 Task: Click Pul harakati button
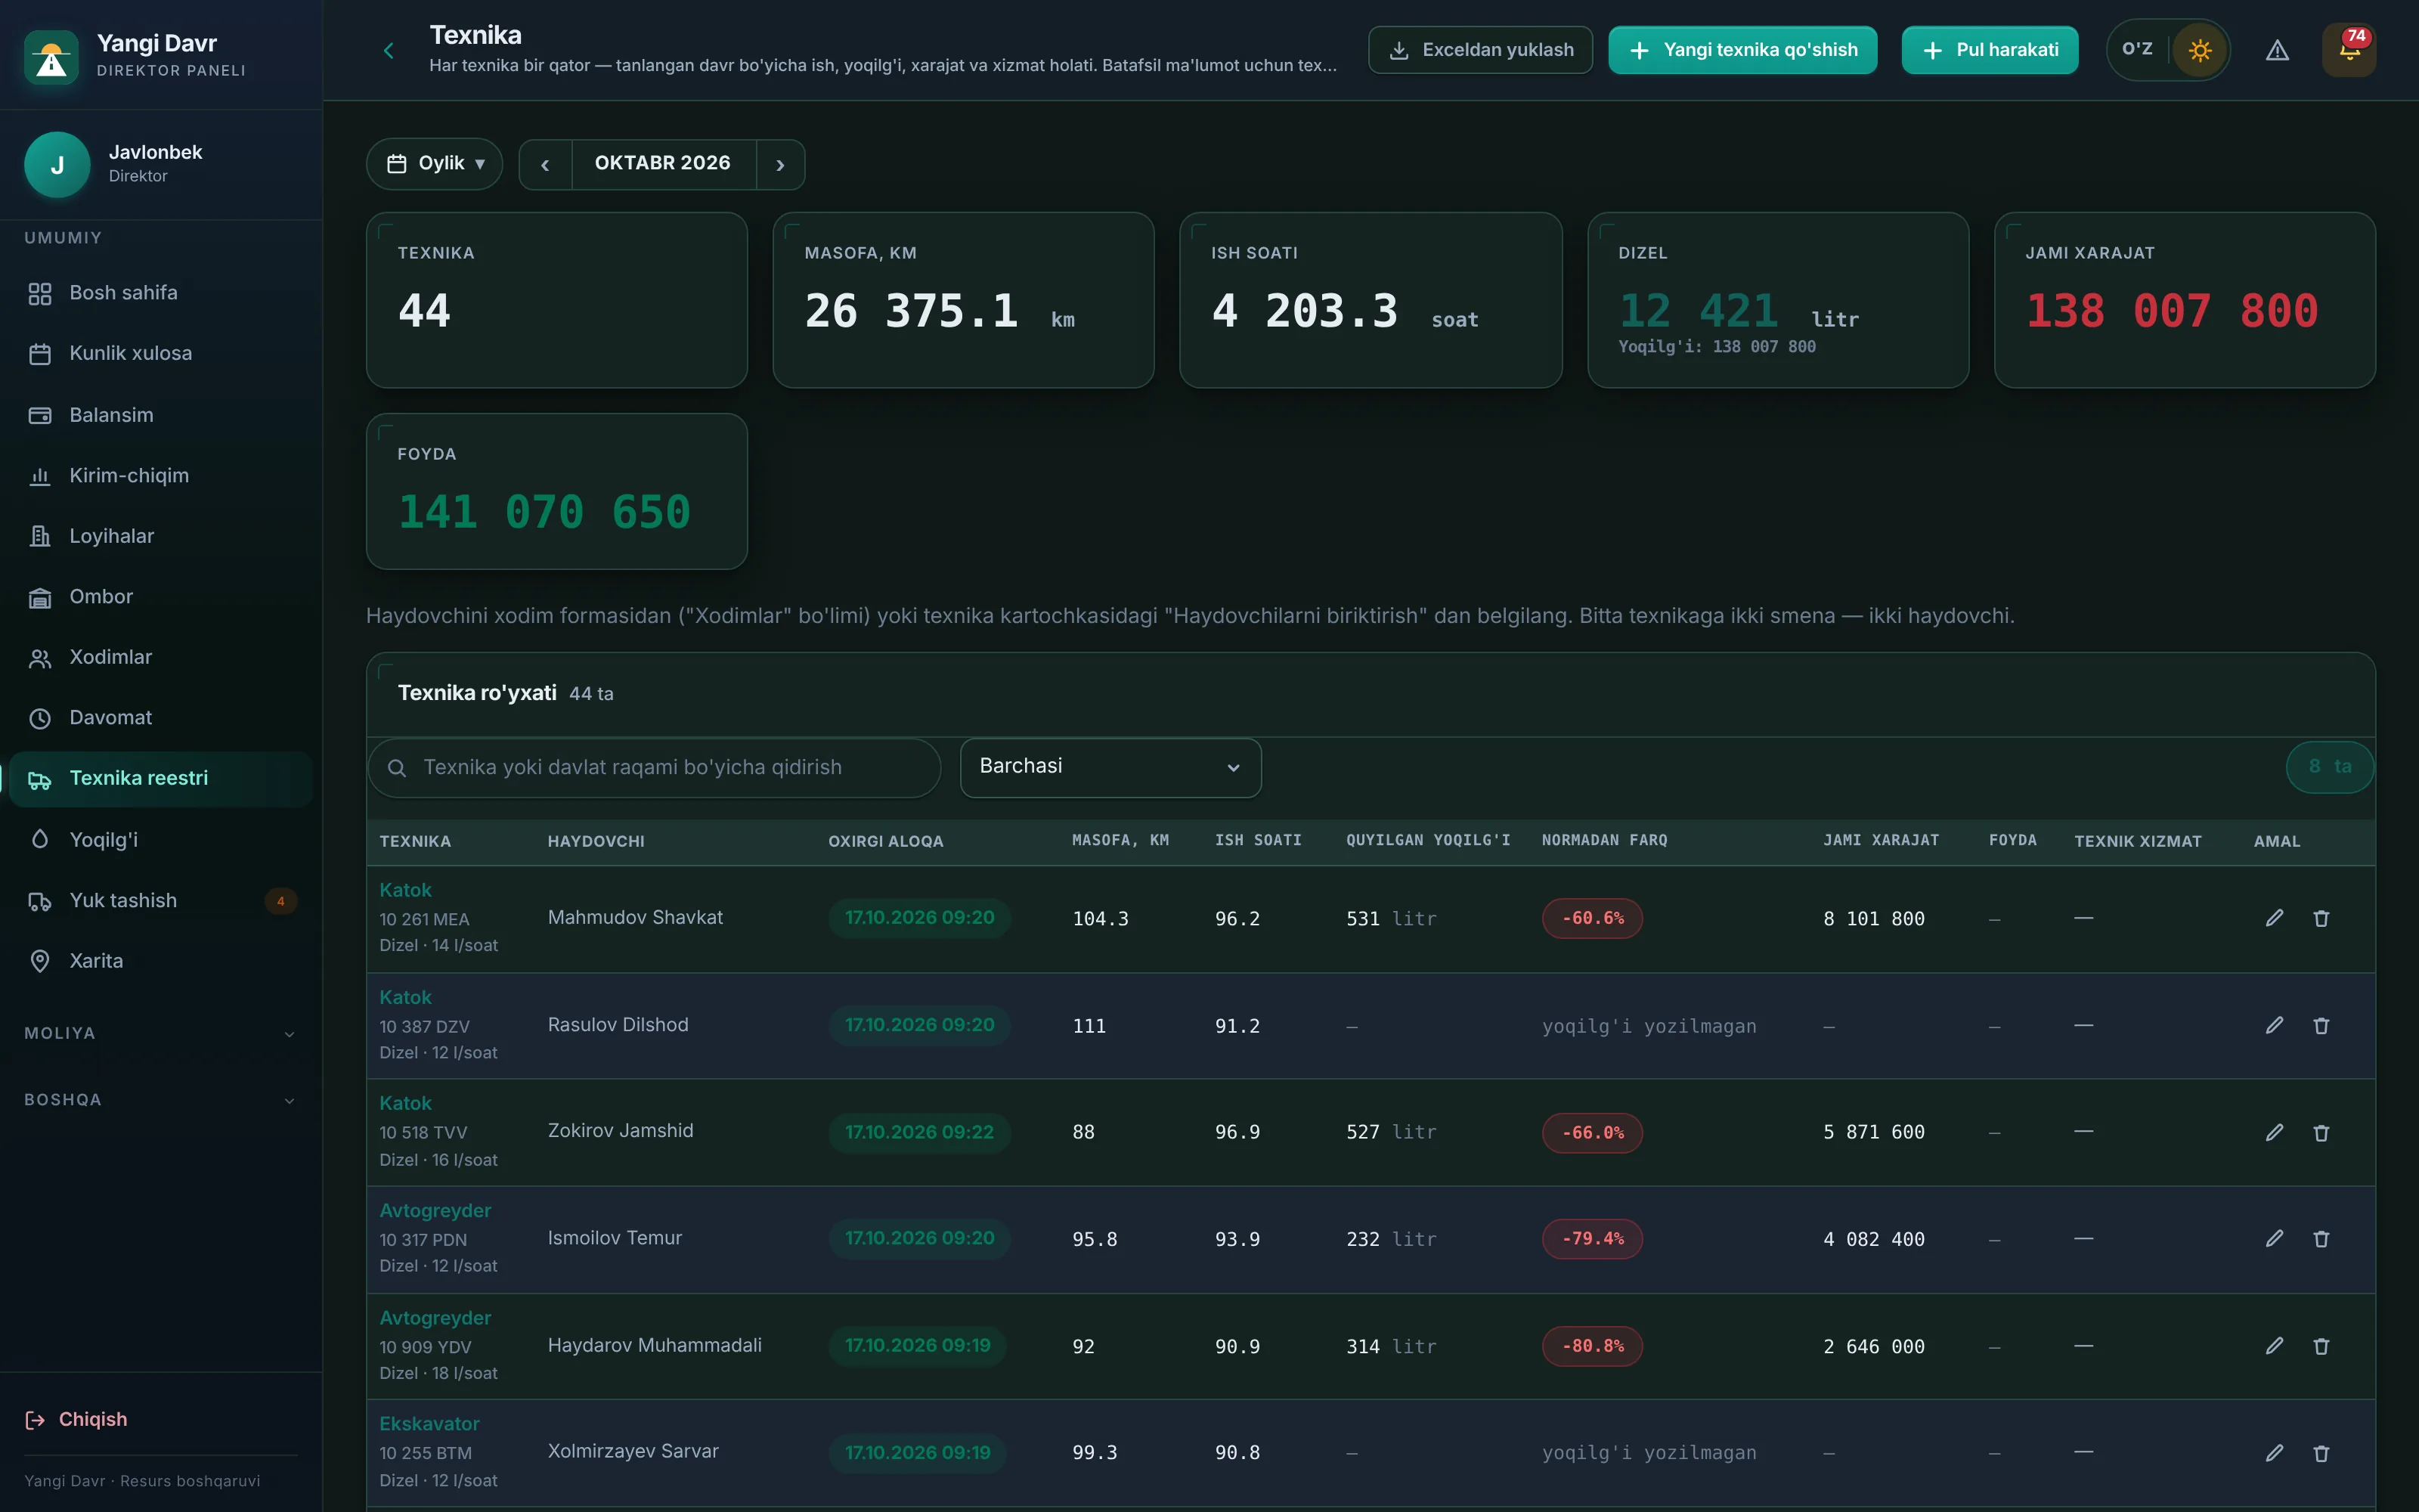click(1989, 50)
